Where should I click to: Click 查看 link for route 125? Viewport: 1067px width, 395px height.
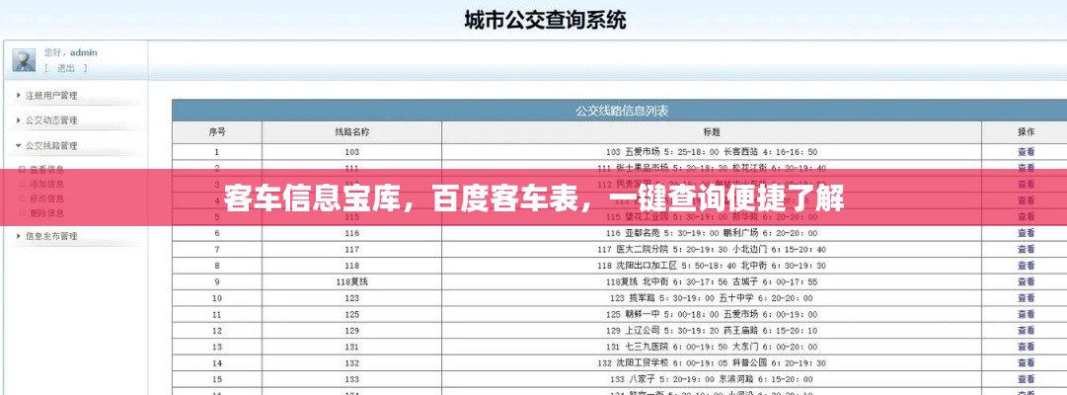1027,315
